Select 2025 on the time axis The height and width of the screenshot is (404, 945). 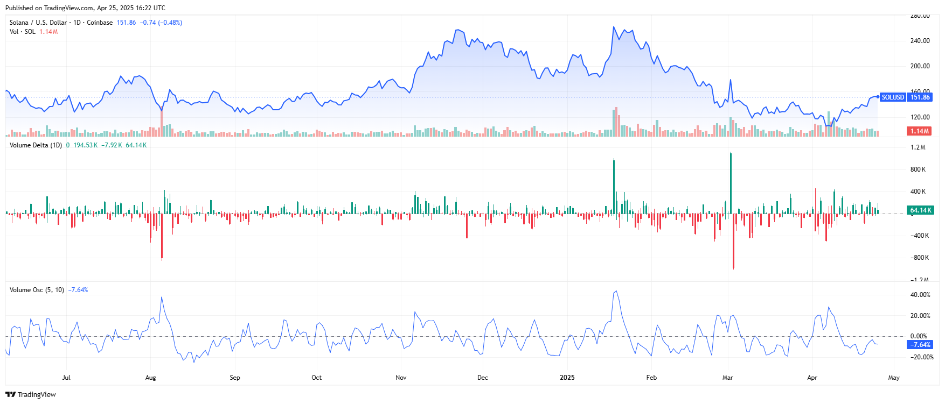[567, 378]
